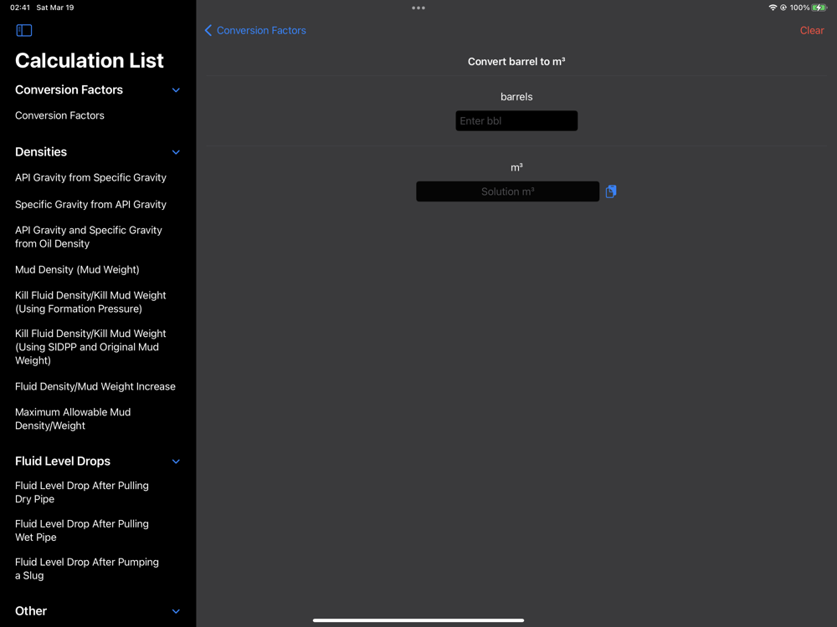Tap the Fluid Level Drops section header

coord(63,461)
